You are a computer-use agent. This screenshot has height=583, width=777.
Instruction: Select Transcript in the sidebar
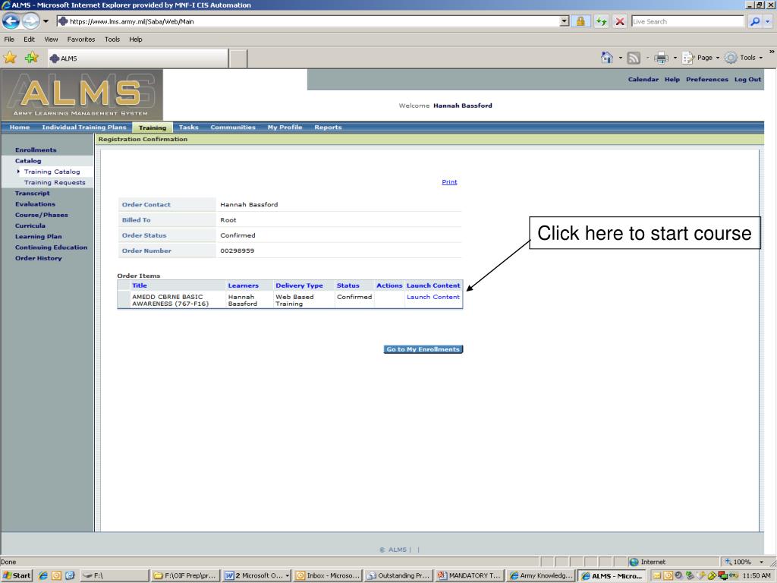pos(32,194)
